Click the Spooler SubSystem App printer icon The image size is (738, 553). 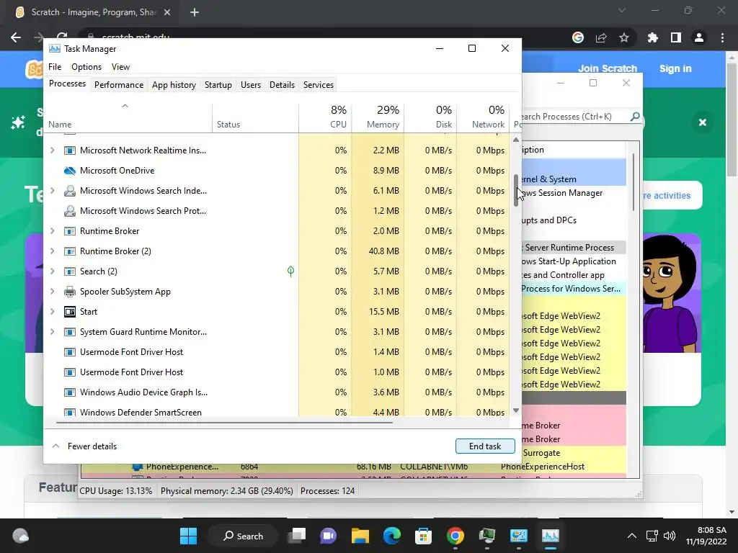[x=70, y=292]
